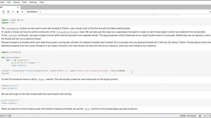Open the Run menu
The width and height of the screenshot is (211, 118).
(9, 2)
